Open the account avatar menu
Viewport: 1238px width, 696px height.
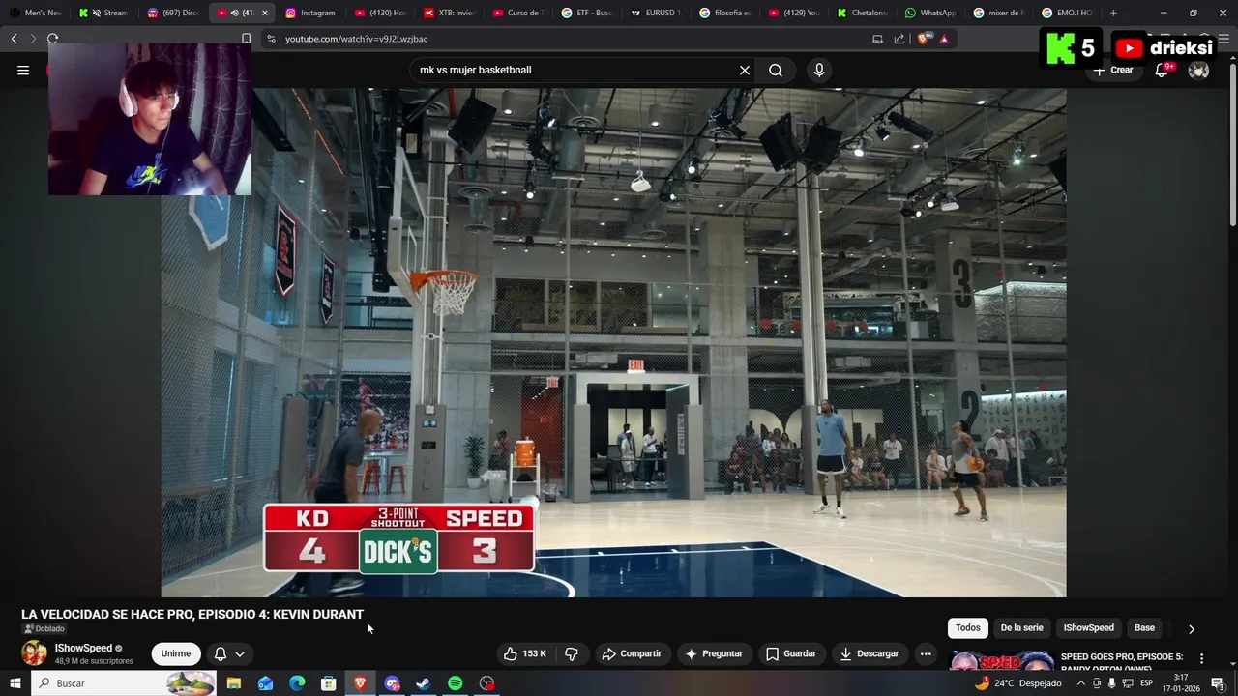point(1198,70)
